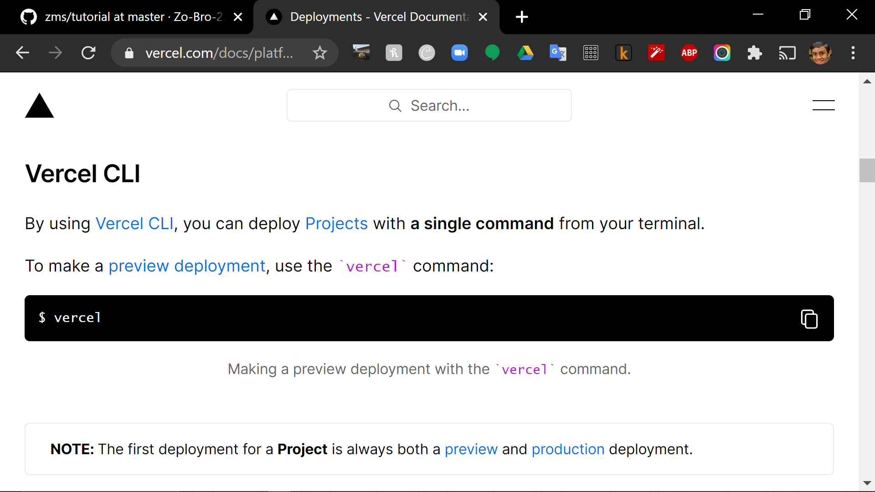Viewport: 875px width, 492px height.
Task: Open the Vercel CLI link
Action: point(134,224)
